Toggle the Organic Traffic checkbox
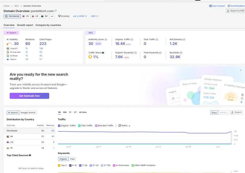245x173 pixels. pyautogui.click(x=59, y=126)
